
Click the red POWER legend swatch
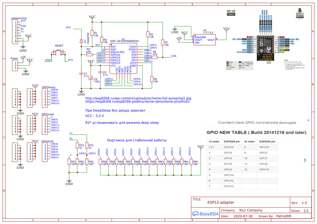pyautogui.click(x=227, y=62)
